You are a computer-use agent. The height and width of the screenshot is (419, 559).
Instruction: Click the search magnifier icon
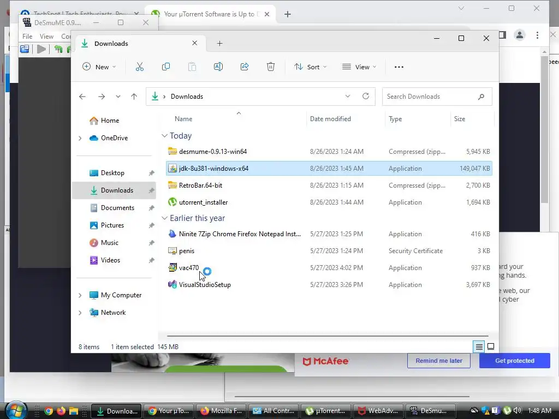pos(481,97)
